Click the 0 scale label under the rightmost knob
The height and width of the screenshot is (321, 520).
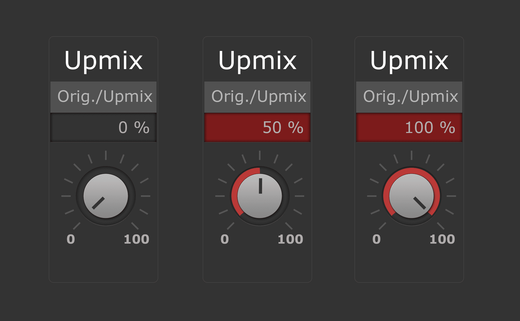click(x=376, y=239)
